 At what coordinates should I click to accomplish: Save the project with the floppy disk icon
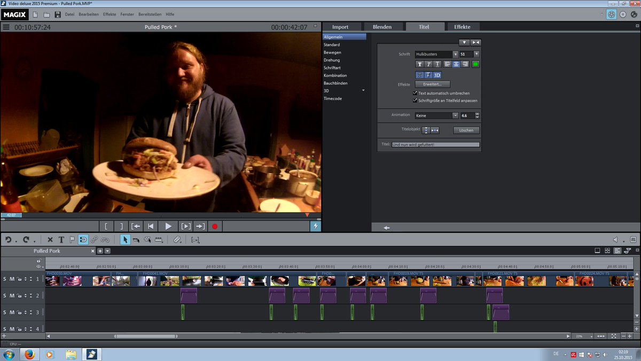pos(58,14)
